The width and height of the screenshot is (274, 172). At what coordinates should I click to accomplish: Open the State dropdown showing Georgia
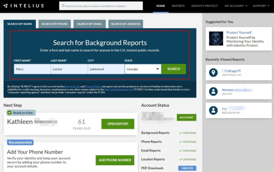pos(143,69)
